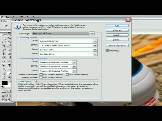
Task: Select the Zoom magnifier tool
Action: (x=9, y=77)
